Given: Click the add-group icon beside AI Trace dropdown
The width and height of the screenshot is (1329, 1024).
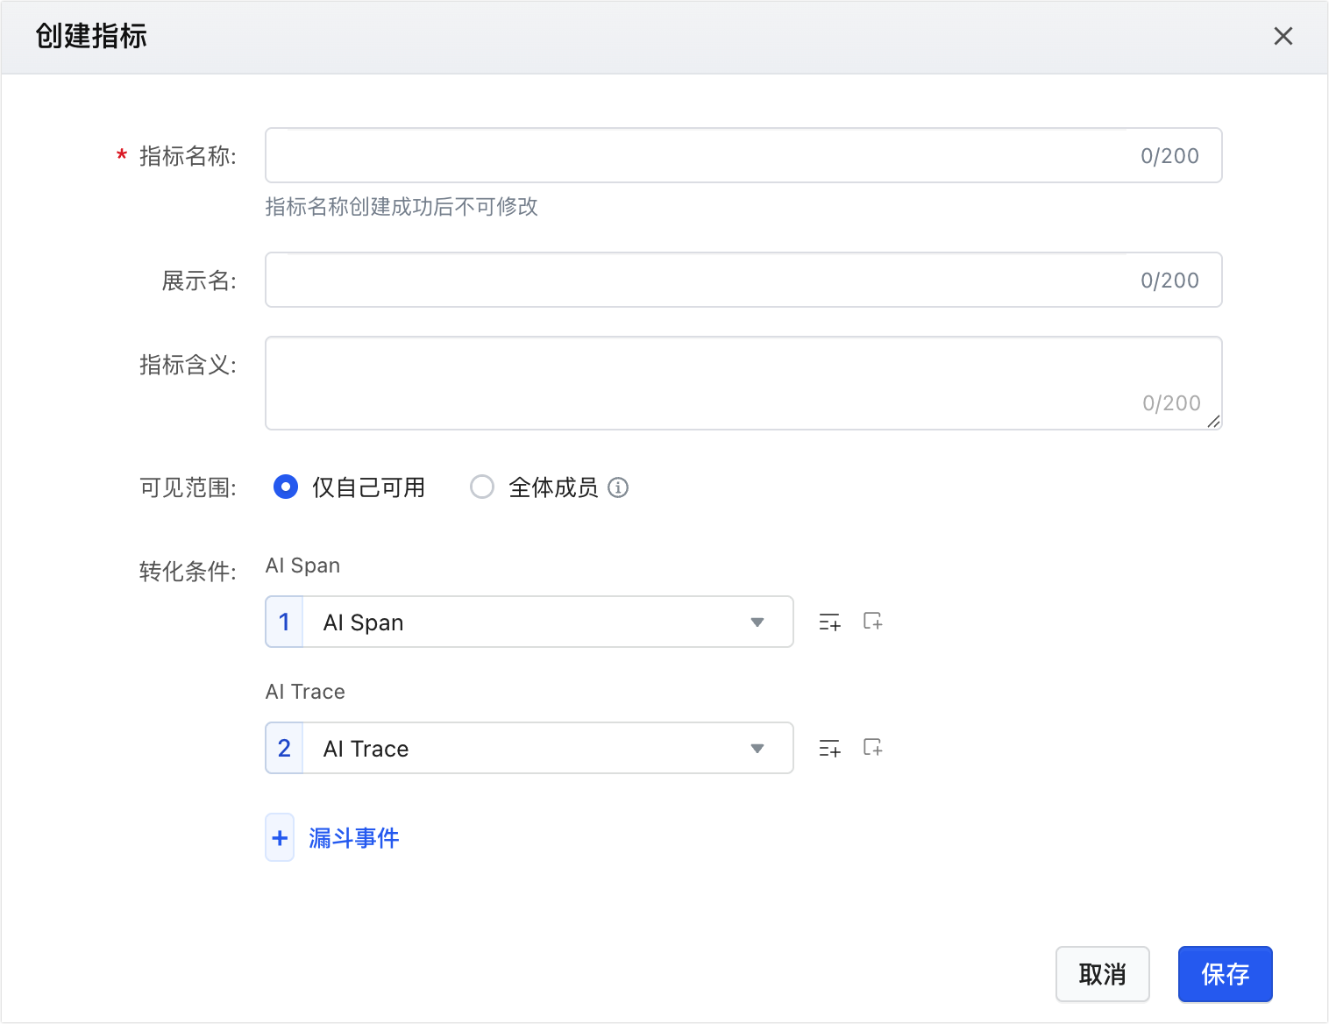Looking at the screenshot, I should 873,748.
